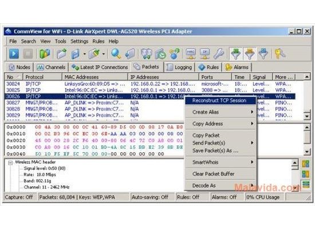Image resolution: width=315 pixels, height=229 pixels.
Task: Switch to Latest IP Connections tab
Action: point(100,68)
